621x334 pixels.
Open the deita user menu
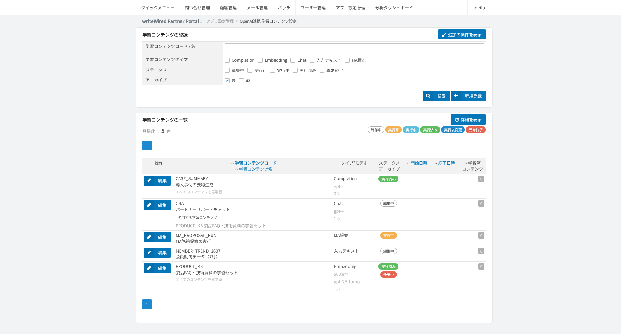(x=480, y=8)
